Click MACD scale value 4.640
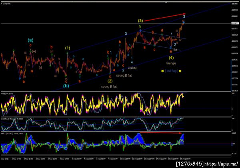 [x=234, y=134]
